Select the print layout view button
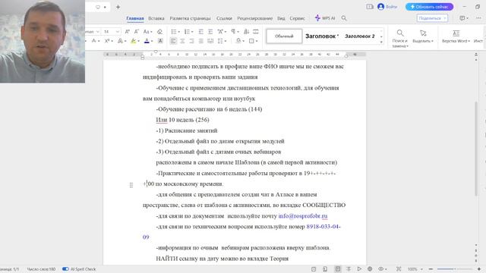Image resolution: width=486 pixels, height=273 pixels. (x=337, y=269)
